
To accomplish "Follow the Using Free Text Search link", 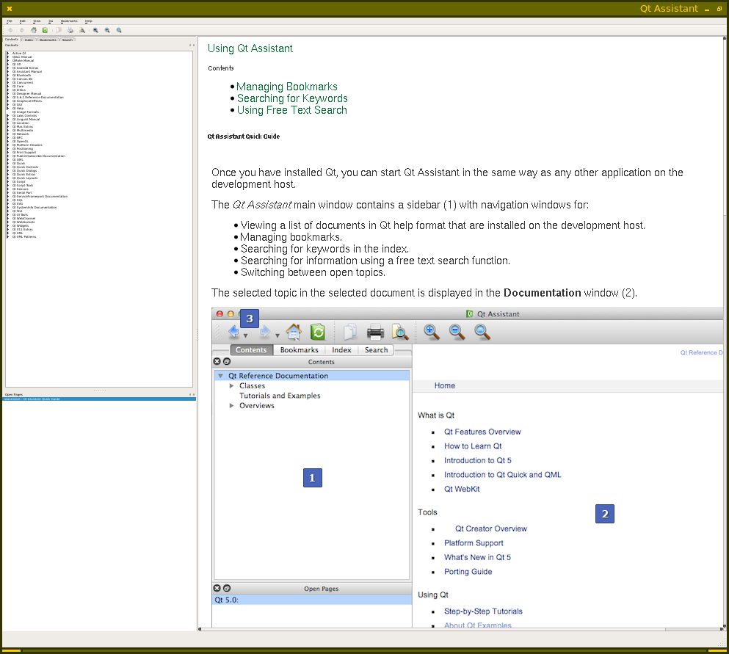I will pos(292,110).
